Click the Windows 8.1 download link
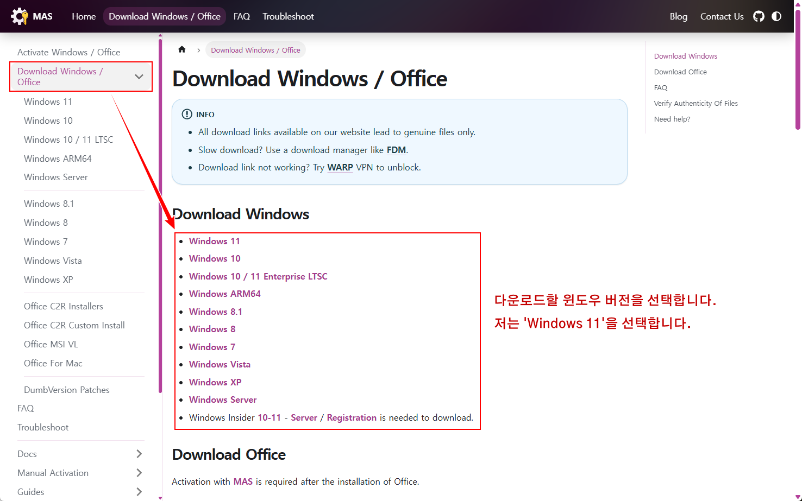The height and width of the screenshot is (501, 802). pos(216,312)
